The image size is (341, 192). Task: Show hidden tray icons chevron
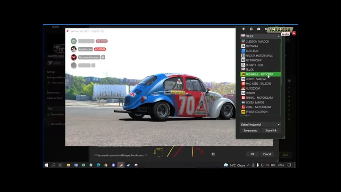click(248, 165)
